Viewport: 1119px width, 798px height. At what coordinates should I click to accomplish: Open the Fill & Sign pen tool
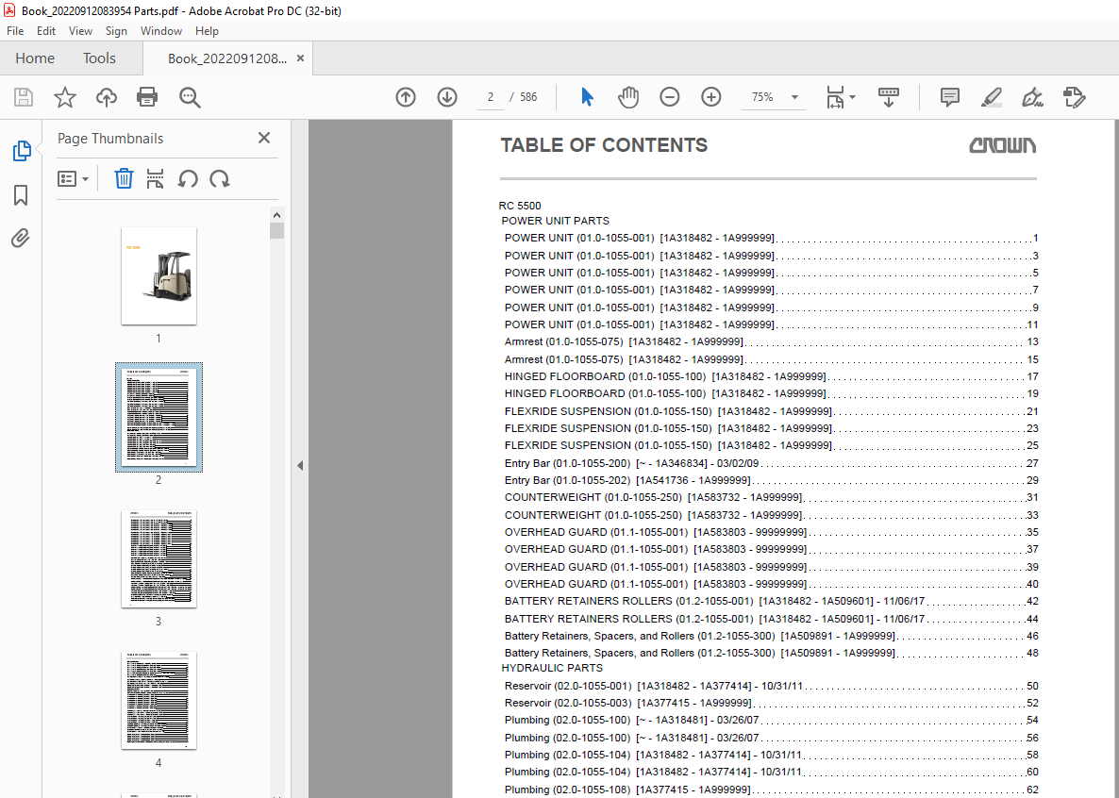[x=1032, y=97]
